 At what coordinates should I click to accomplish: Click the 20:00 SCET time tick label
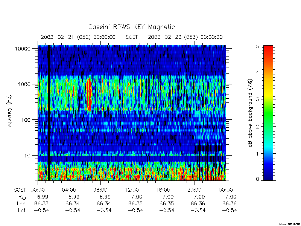pos(195,190)
